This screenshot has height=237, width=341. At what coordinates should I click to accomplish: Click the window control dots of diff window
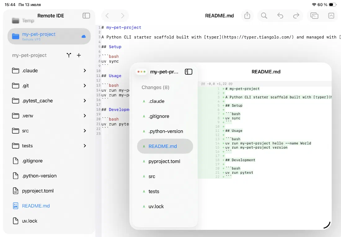[x=141, y=72]
